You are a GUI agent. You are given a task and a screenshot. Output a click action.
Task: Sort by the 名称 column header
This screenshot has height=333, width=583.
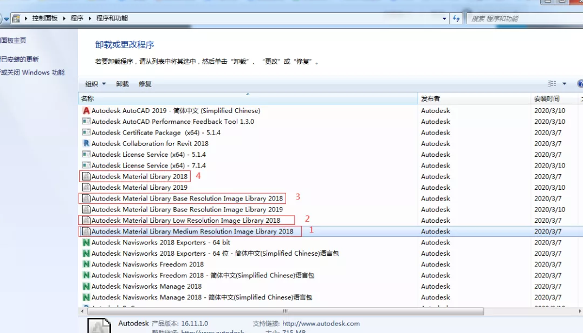click(248, 98)
